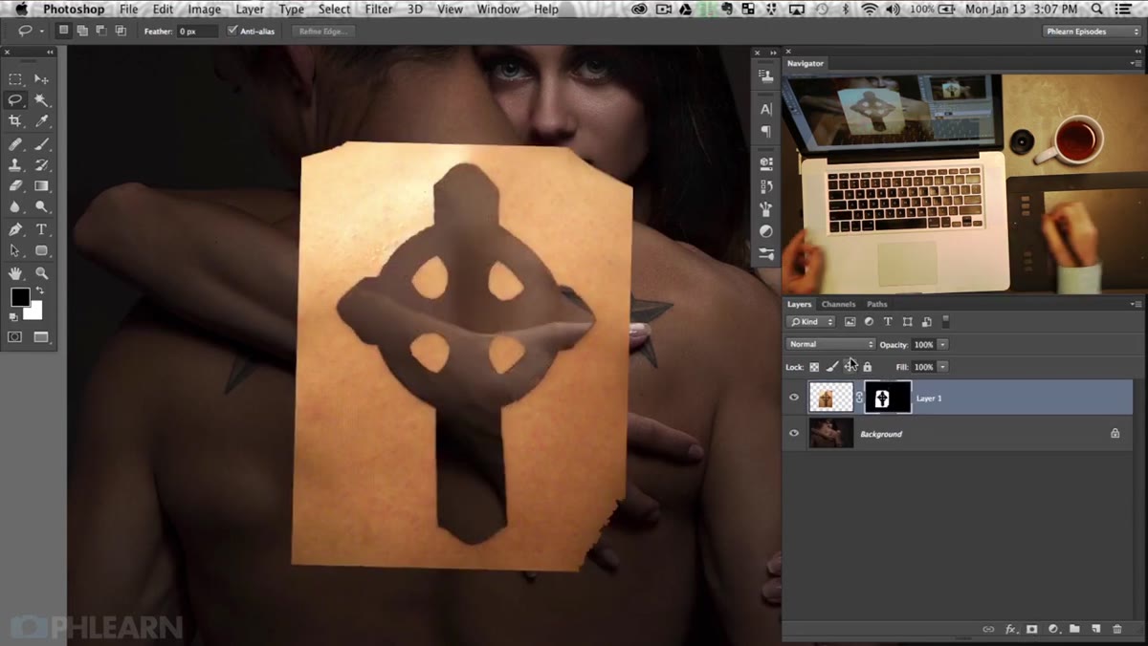Image resolution: width=1148 pixels, height=646 pixels.
Task: Open the Kind filter dropdown
Action: tap(811, 322)
